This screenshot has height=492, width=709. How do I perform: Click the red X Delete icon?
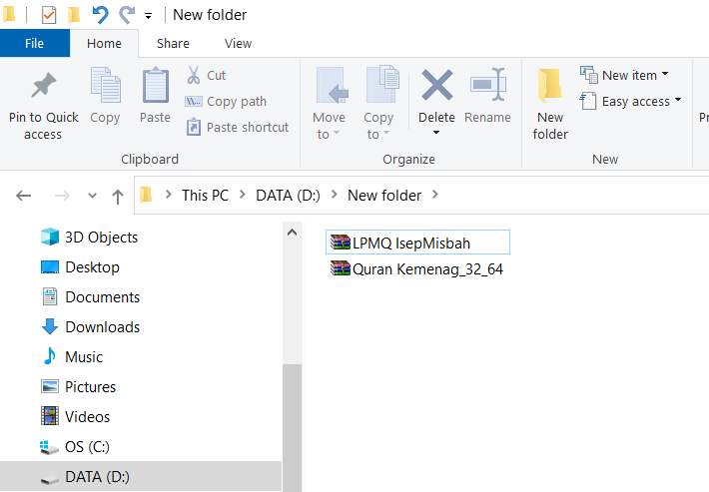click(436, 85)
